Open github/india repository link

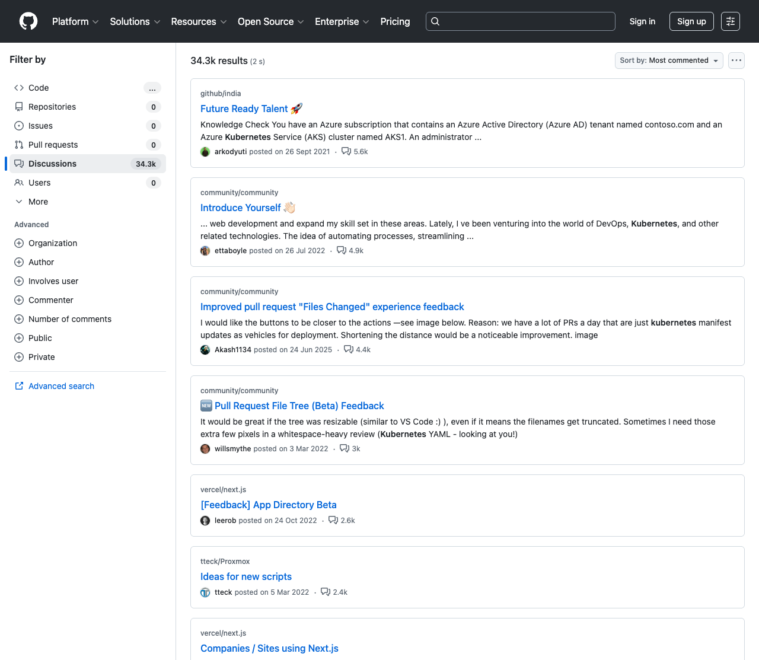(221, 94)
